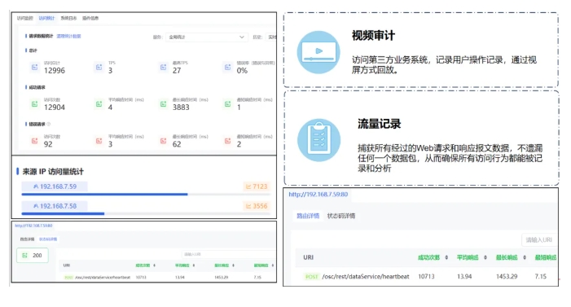The image size is (571, 307).
Task: Select 状态码详情 tab in the enlarged panel
Action: 341,216
